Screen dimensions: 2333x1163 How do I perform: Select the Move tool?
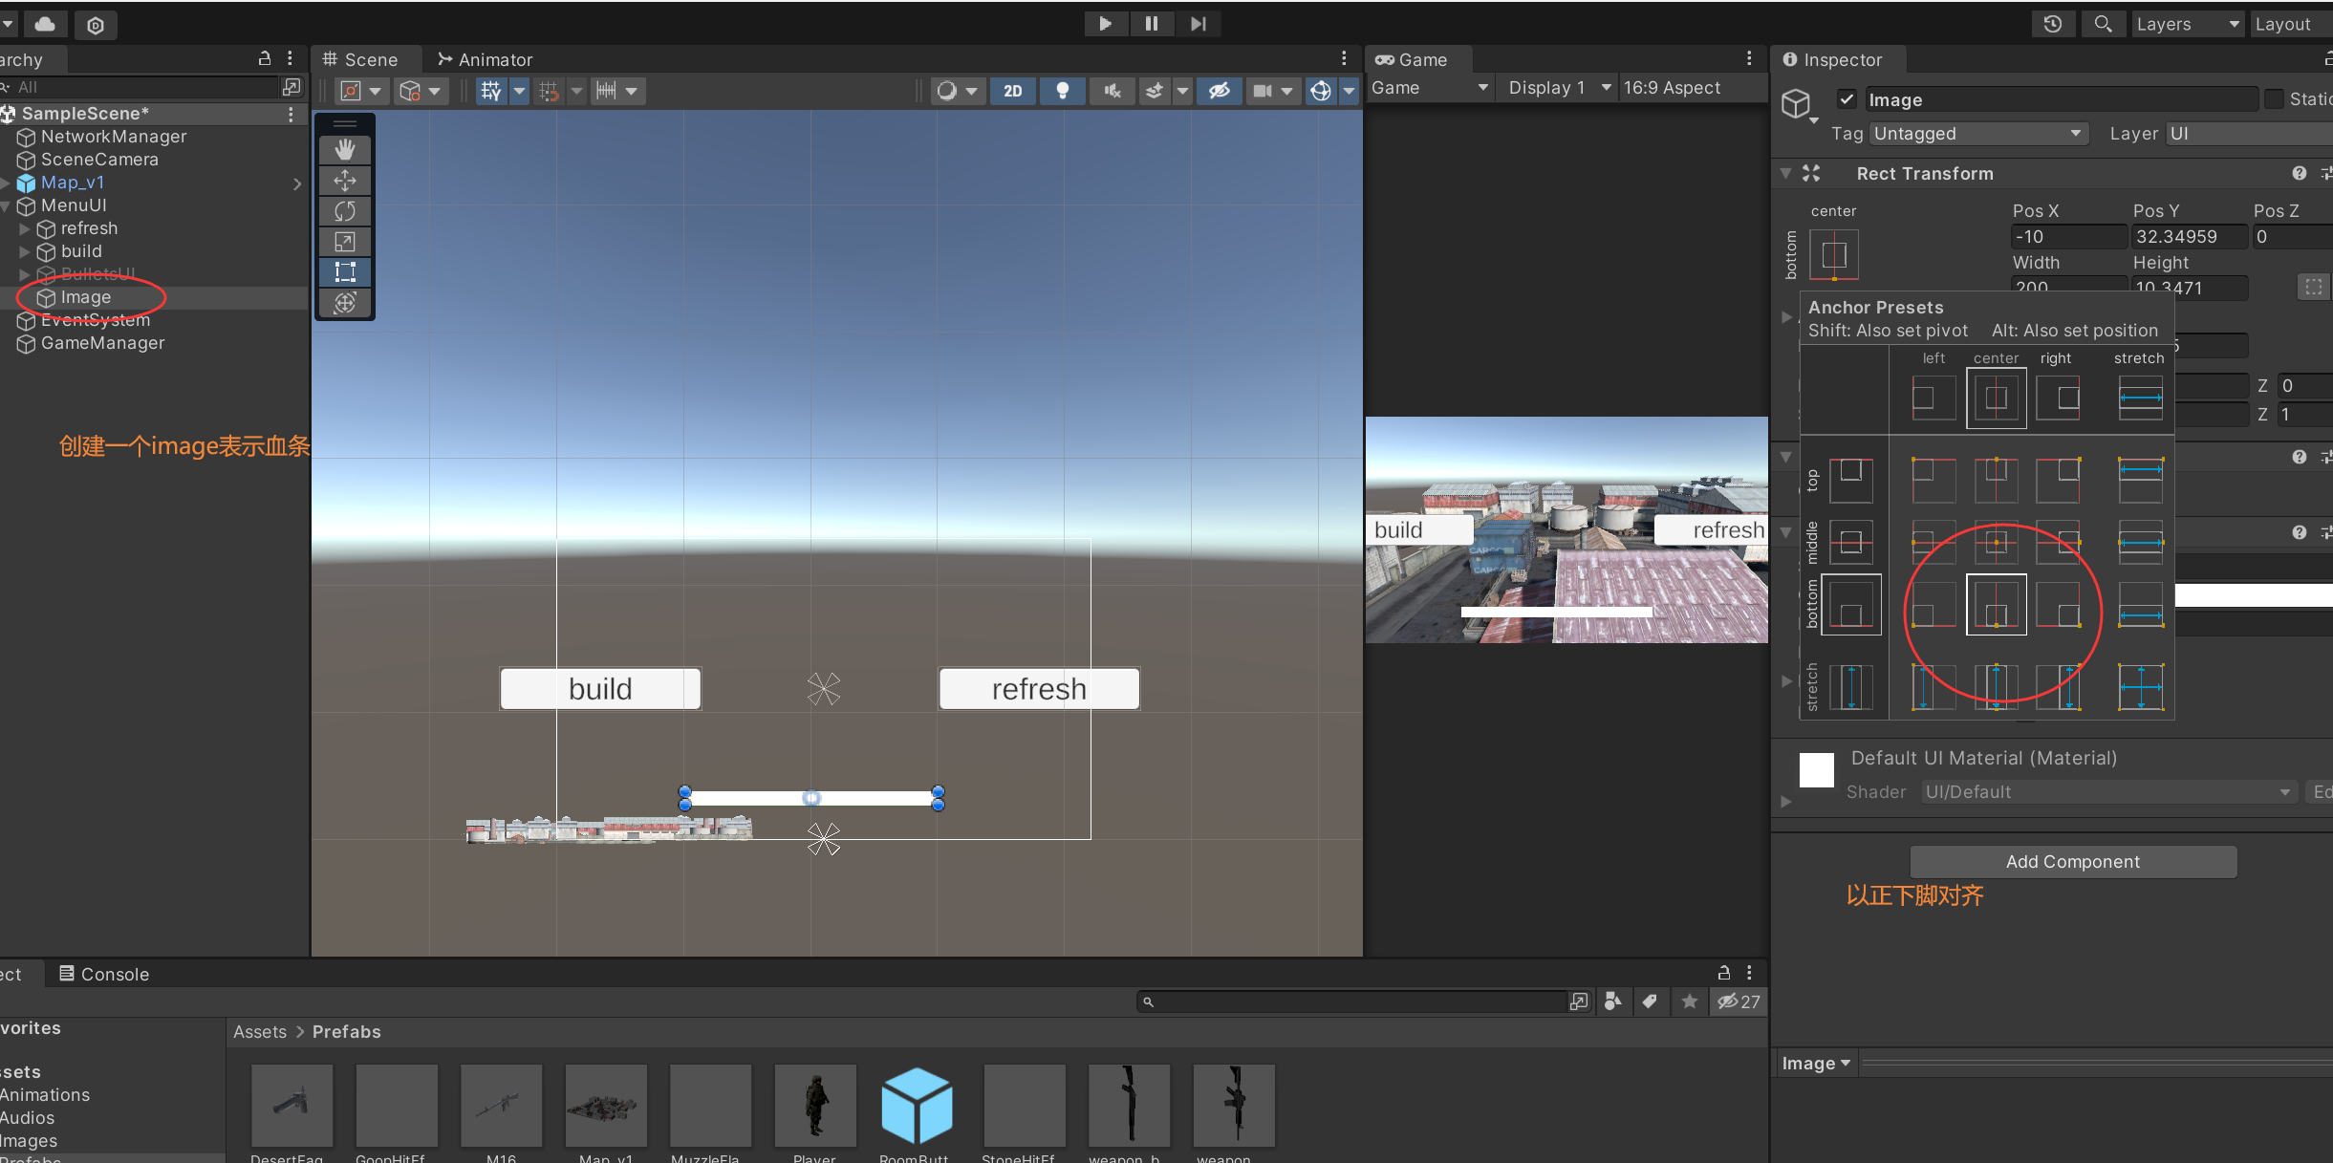tap(345, 181)
